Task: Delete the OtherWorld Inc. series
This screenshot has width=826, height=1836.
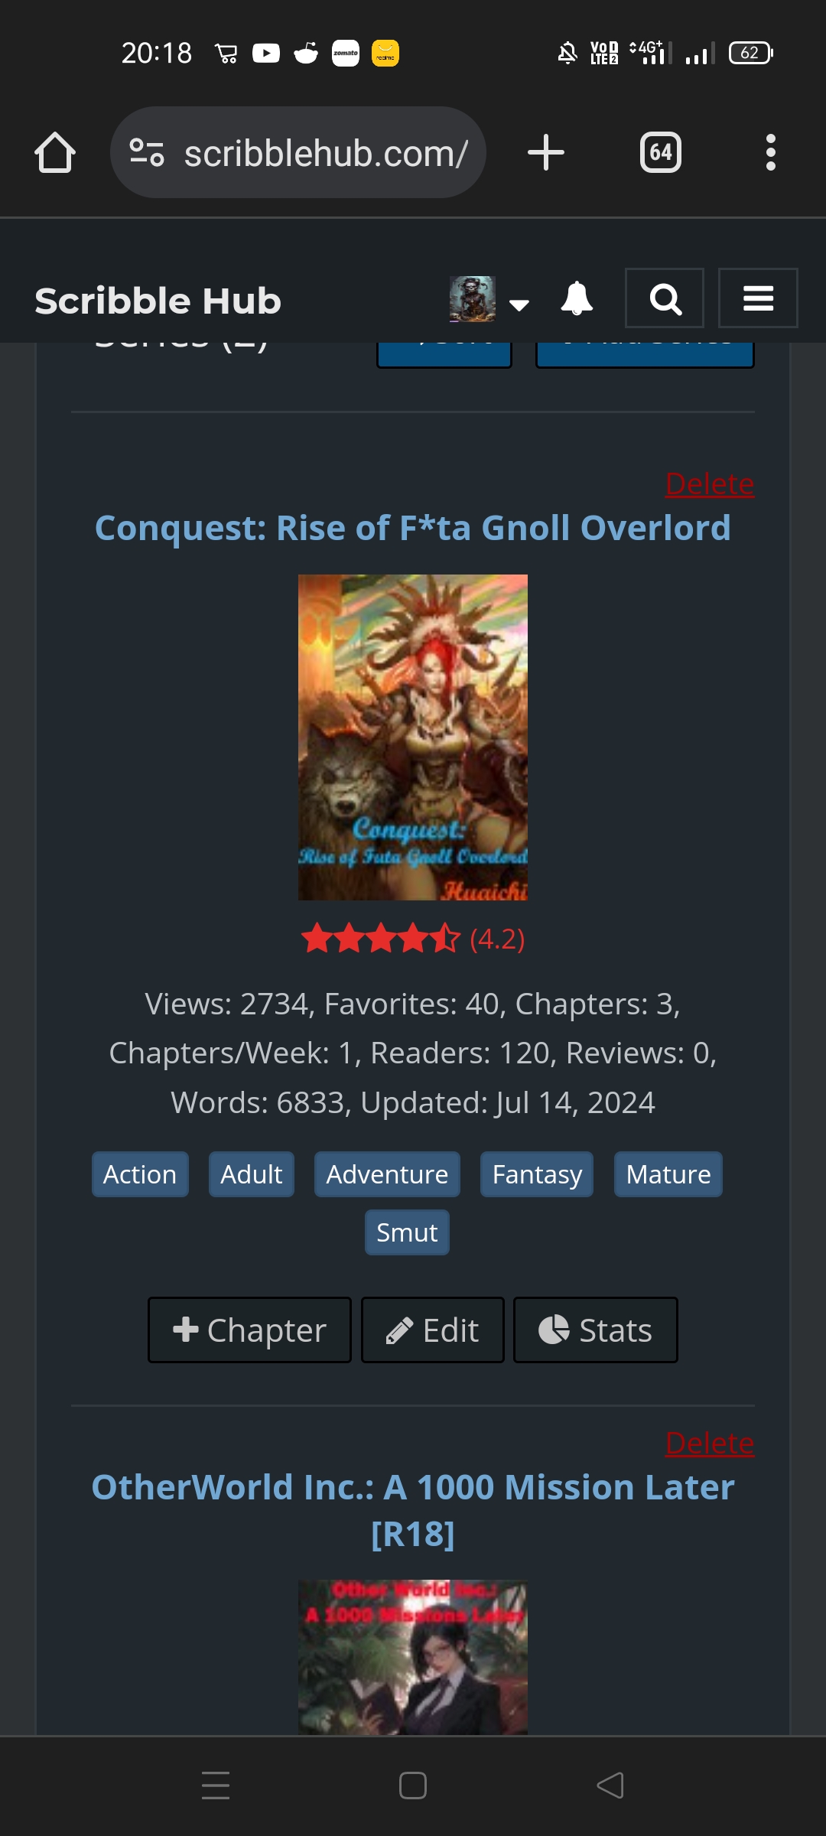Action: pyautogui.click(x=710, y=1443)
